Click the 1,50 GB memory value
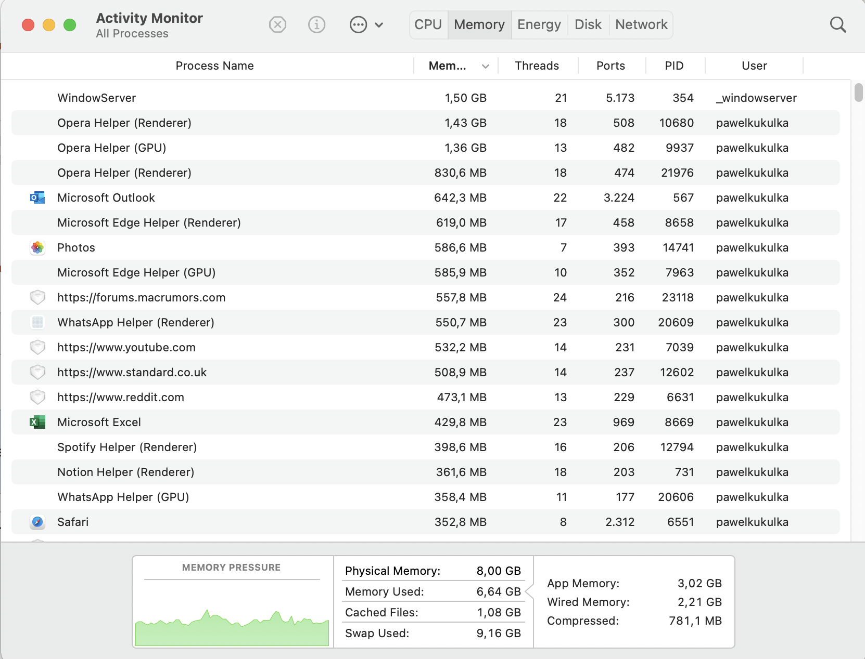 465,98
